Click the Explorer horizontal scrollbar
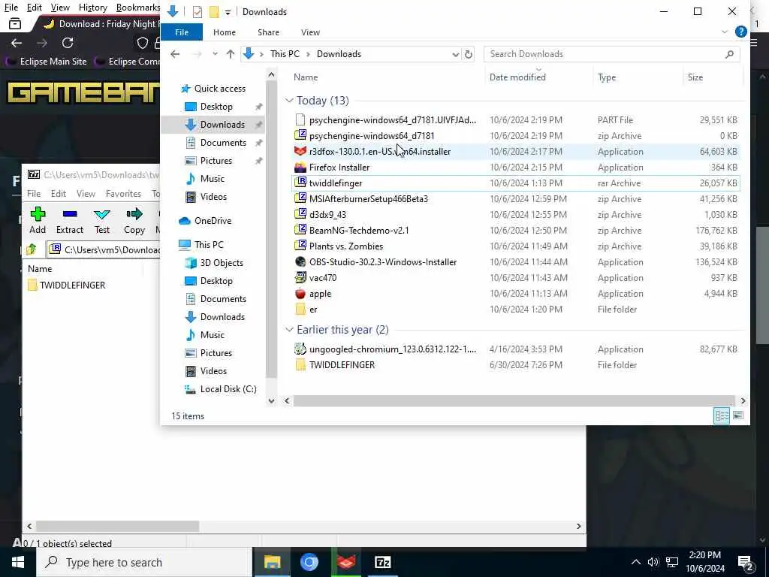The image size is (769, 577). tap(514, 401)
